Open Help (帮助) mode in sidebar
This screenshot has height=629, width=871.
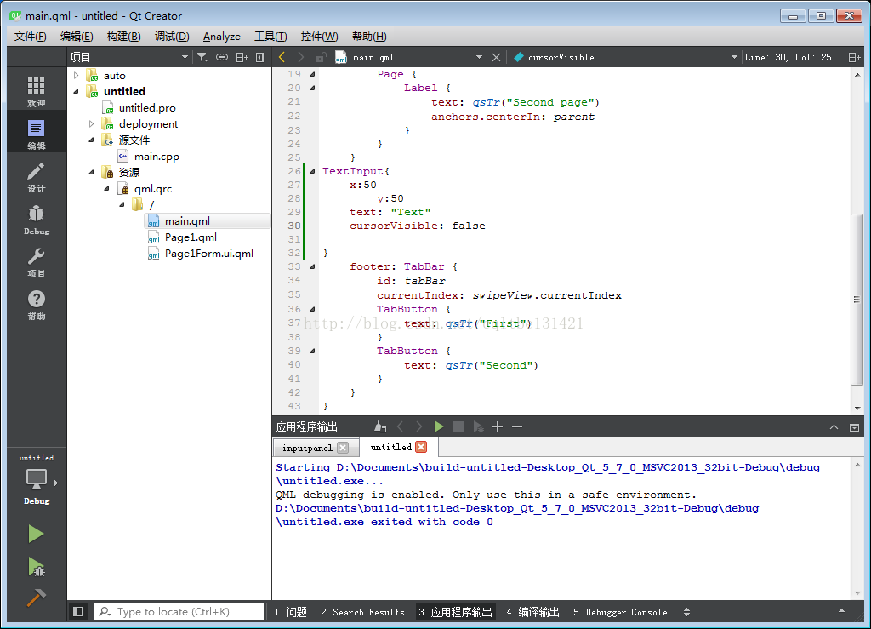[x=36, y=304]
